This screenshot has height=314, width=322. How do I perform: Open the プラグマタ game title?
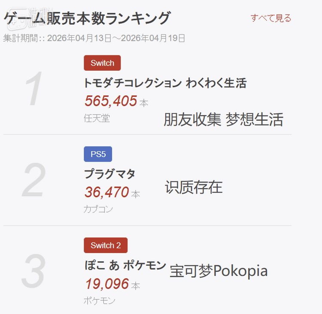click(109, 174)
